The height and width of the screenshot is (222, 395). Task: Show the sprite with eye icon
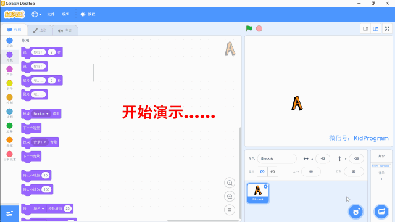262,171
